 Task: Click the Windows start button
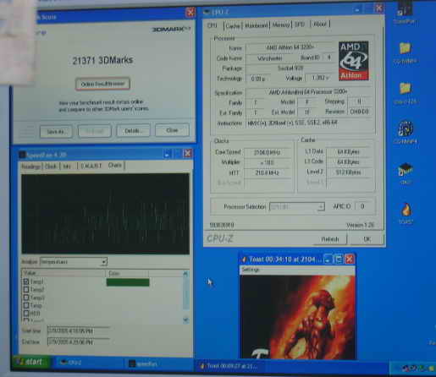tap(31, 362)
